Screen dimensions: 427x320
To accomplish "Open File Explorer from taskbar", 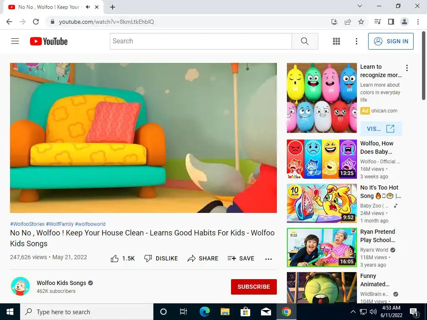I will (x=225, y=312).
